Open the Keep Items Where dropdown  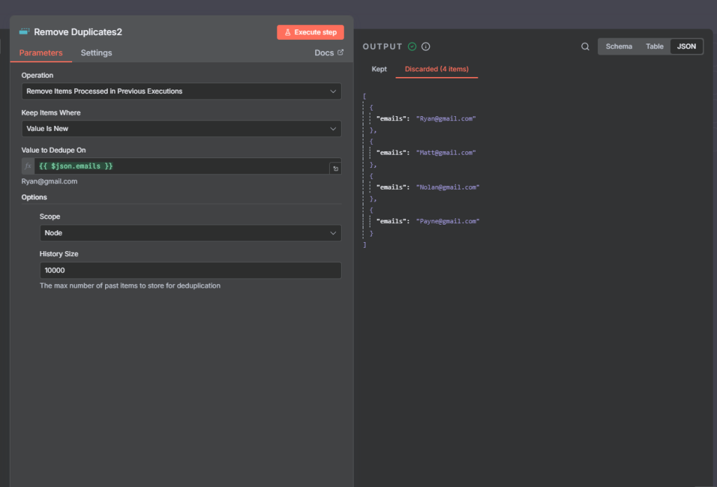pyautogui.click(x=181, y=129)
